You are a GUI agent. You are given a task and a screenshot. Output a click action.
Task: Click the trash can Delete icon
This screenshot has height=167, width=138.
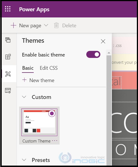56,26
